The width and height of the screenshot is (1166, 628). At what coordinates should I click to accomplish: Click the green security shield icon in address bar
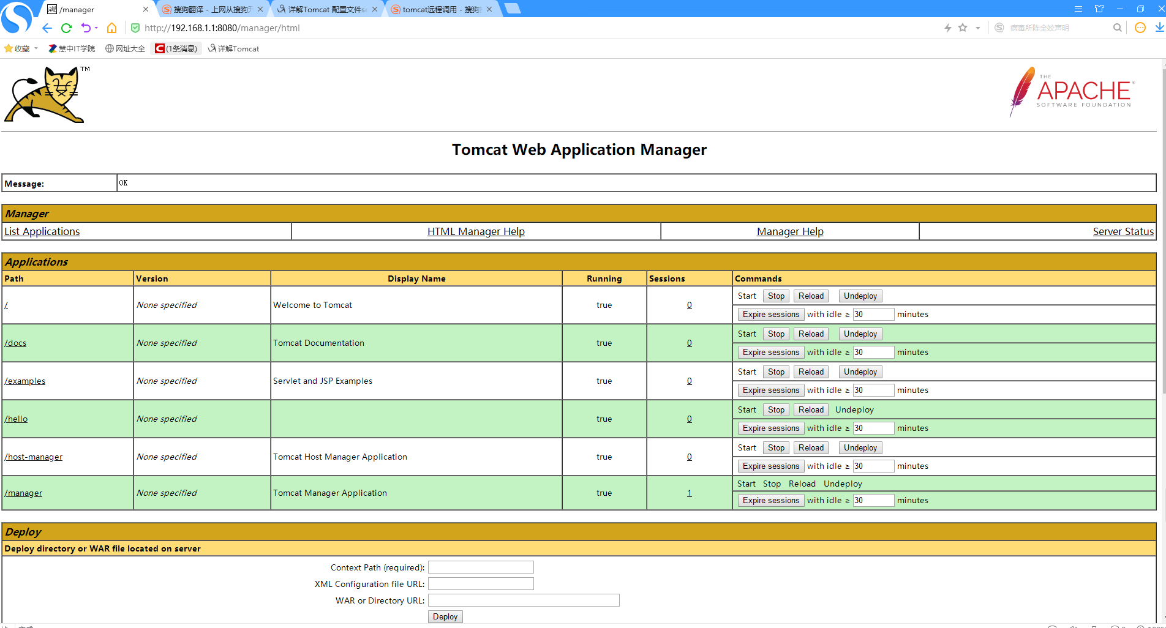click(135, 28)
